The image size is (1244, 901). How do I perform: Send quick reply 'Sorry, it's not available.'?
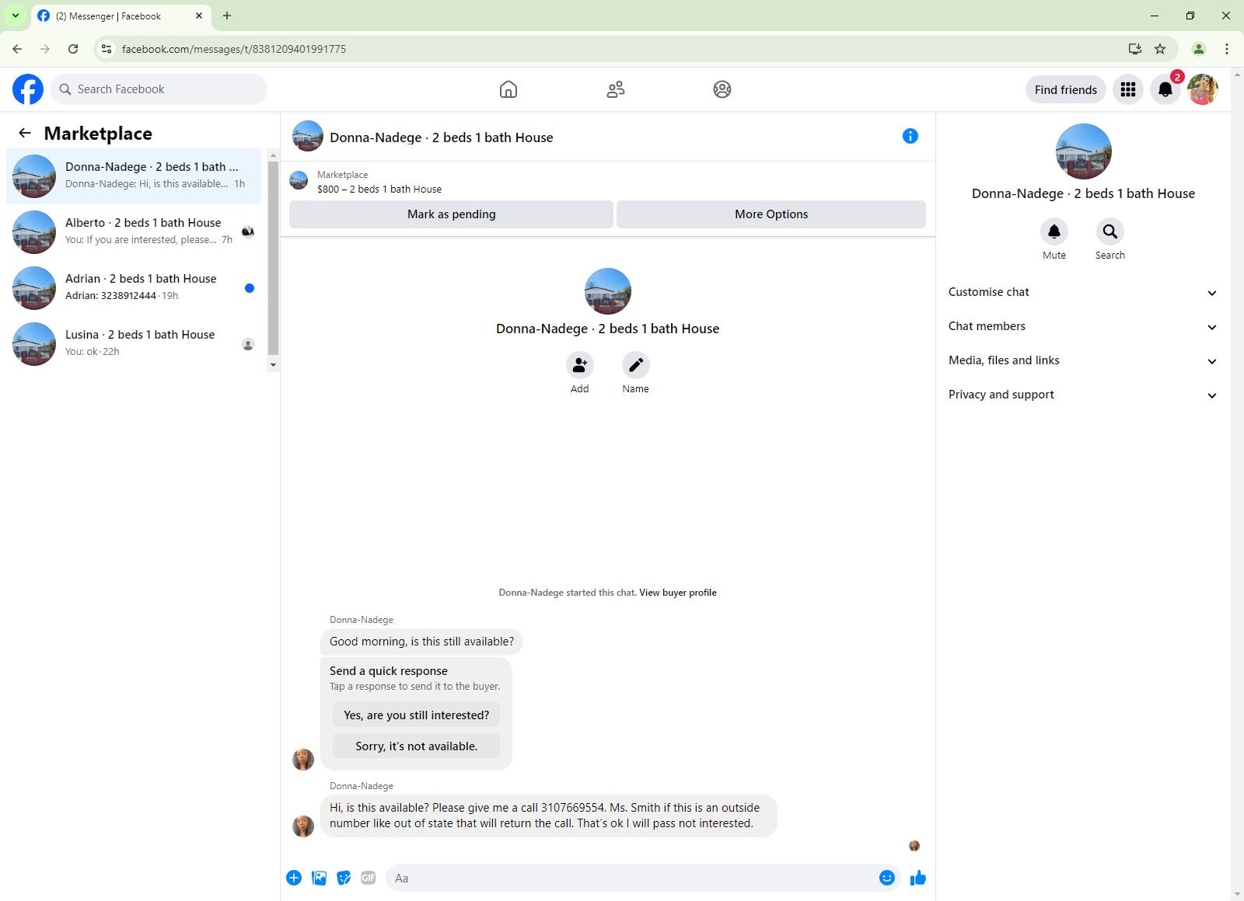[x=417, y=746]
